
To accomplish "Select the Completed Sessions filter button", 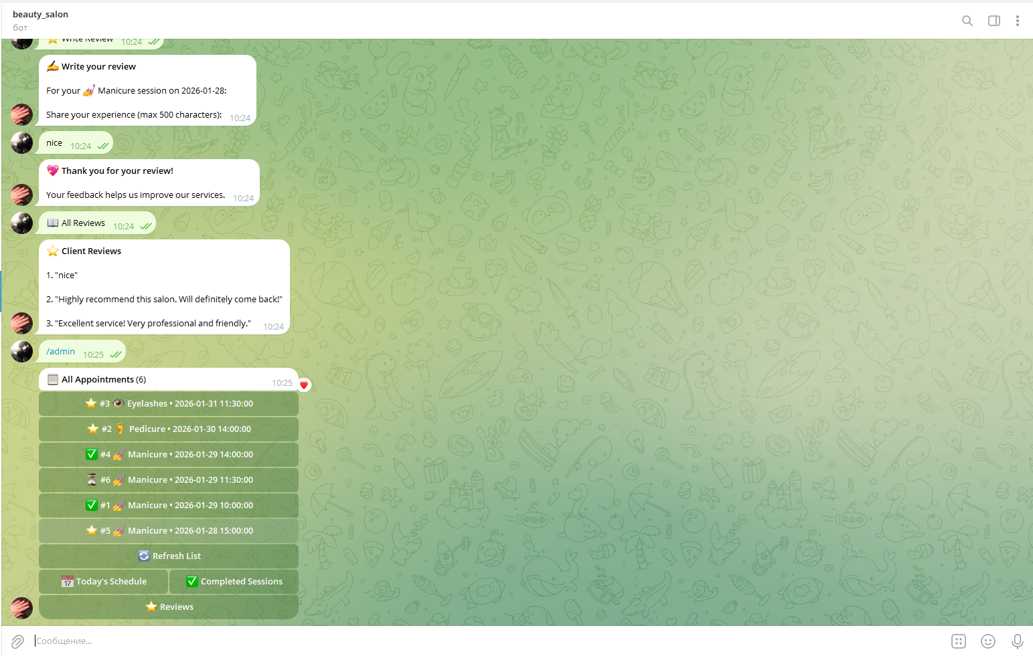I will point(233,581).
